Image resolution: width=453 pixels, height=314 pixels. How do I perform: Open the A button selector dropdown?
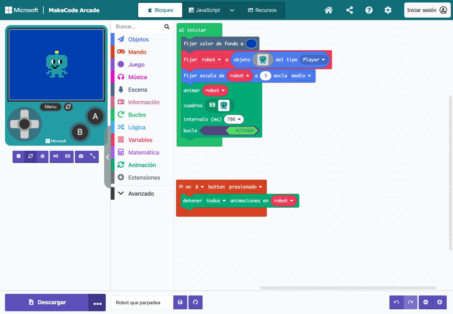click(x=199, y=187)
